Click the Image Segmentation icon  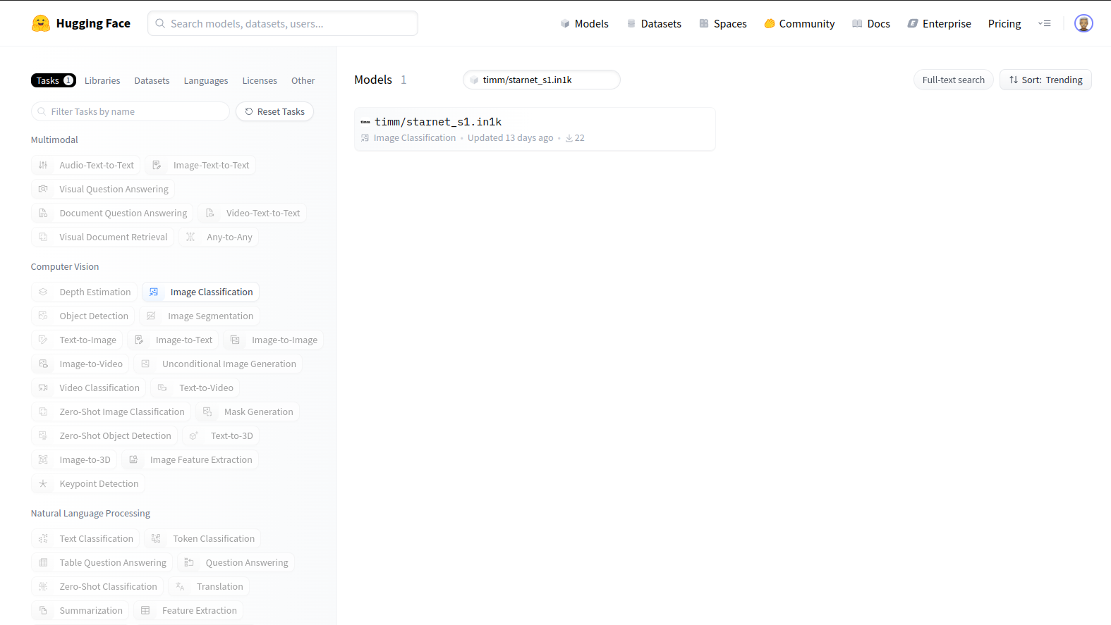(x=151, y=316)
